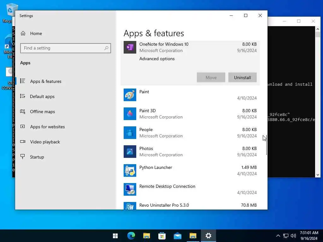Open Apps for websites page

[x=47, y=127]
